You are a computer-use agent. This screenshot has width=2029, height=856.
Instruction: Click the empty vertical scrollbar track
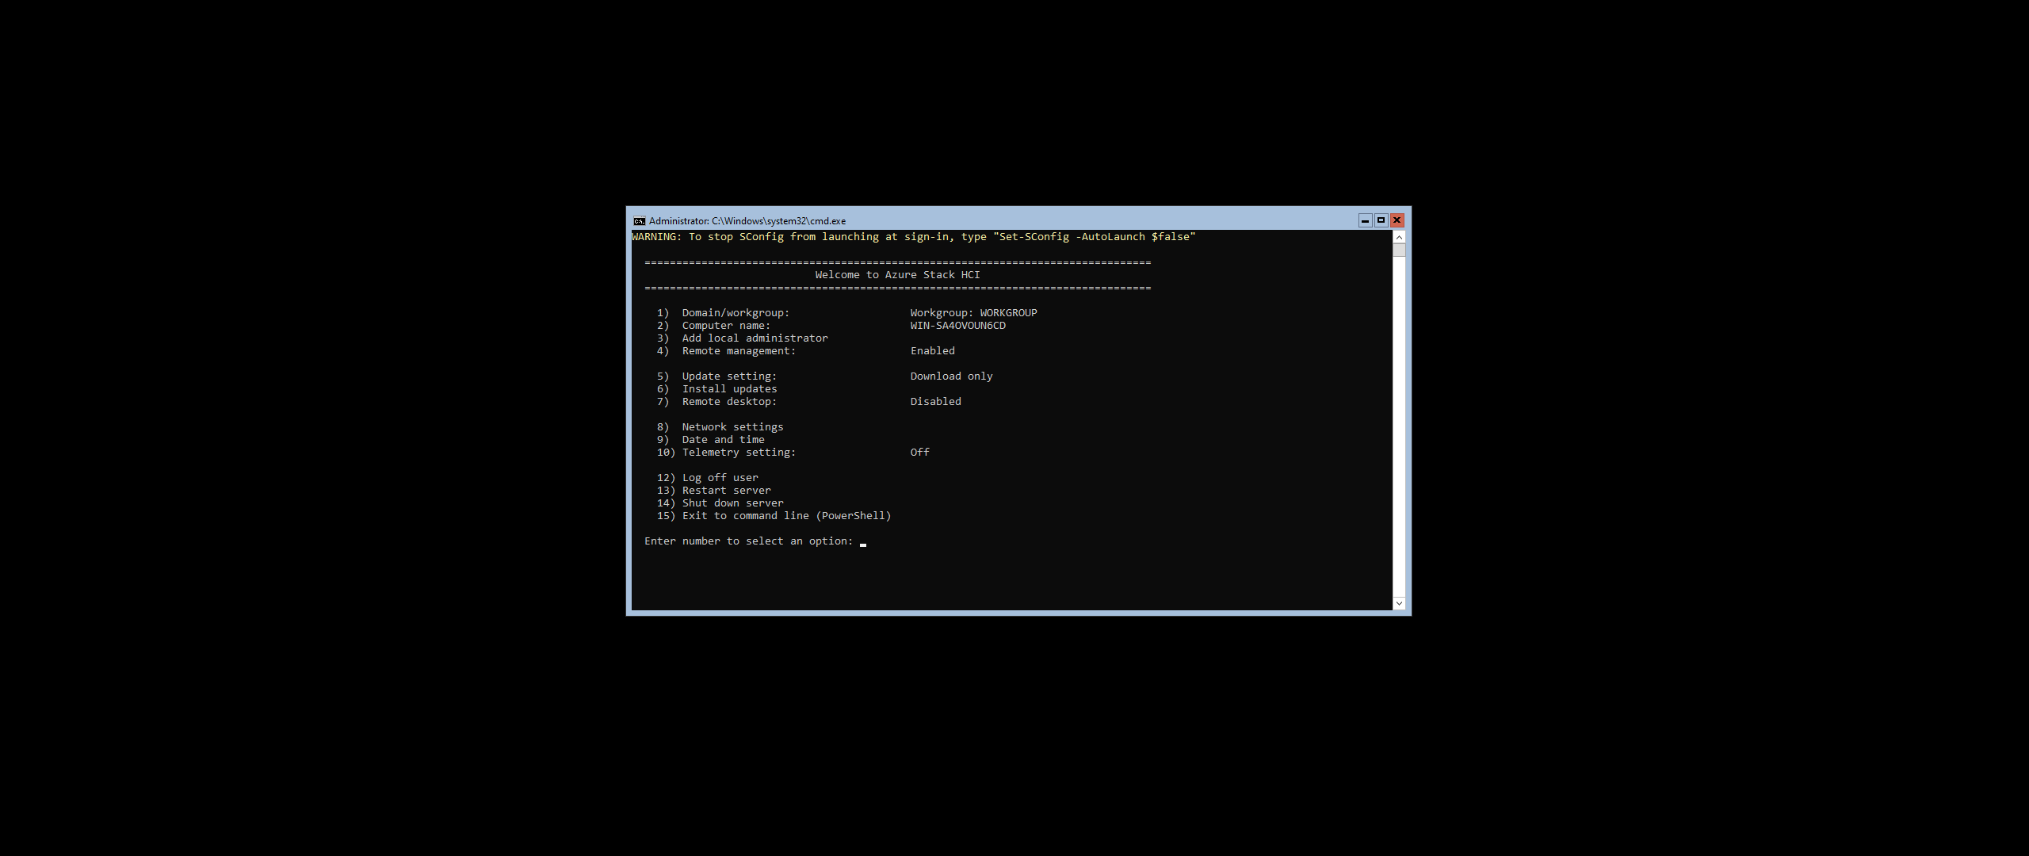[x=1399, y=428]
